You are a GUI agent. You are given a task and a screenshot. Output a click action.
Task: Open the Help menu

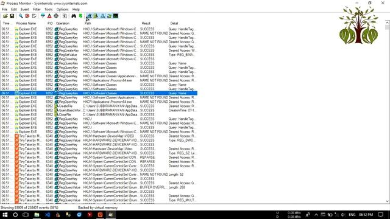[x=76, y=10]
